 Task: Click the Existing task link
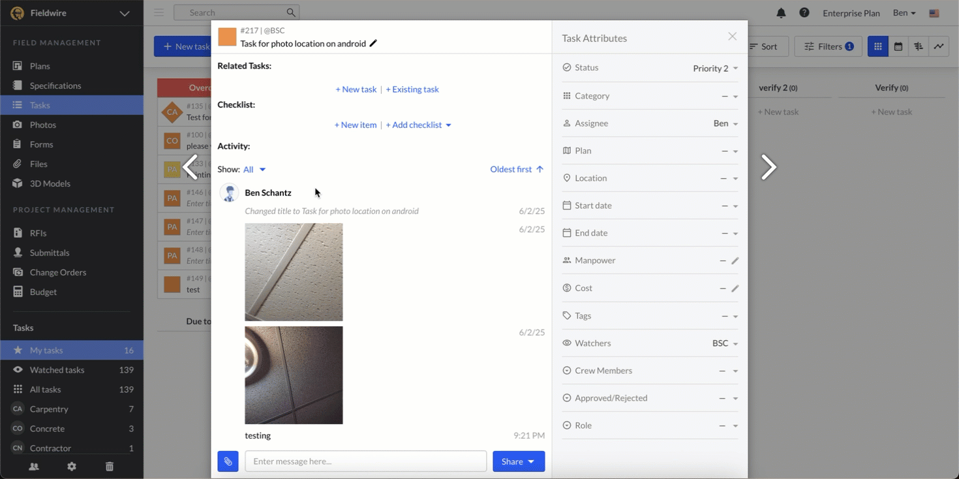click(x=412, y=89)
